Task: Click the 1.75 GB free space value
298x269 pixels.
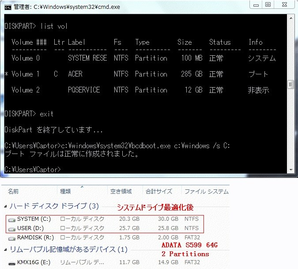Action: (x=129, y=238)
